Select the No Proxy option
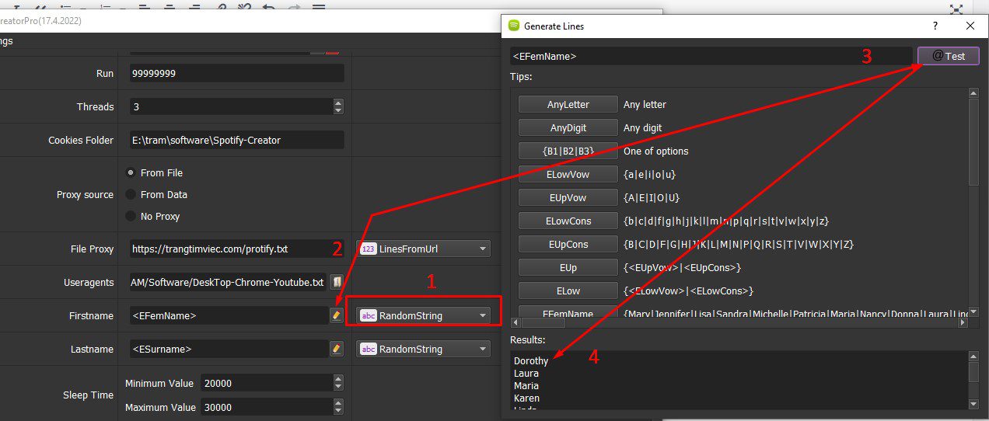 pyautogui.click(x=131, y=216)
